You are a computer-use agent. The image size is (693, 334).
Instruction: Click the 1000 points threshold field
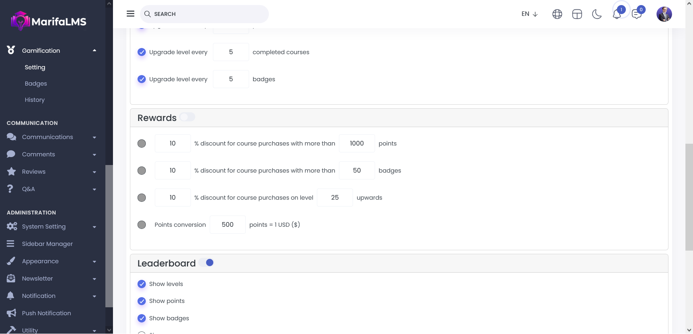357,143
